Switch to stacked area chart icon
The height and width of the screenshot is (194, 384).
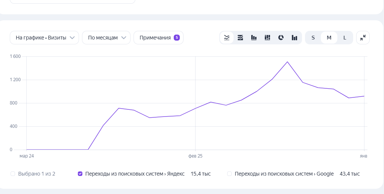(240, 38)
